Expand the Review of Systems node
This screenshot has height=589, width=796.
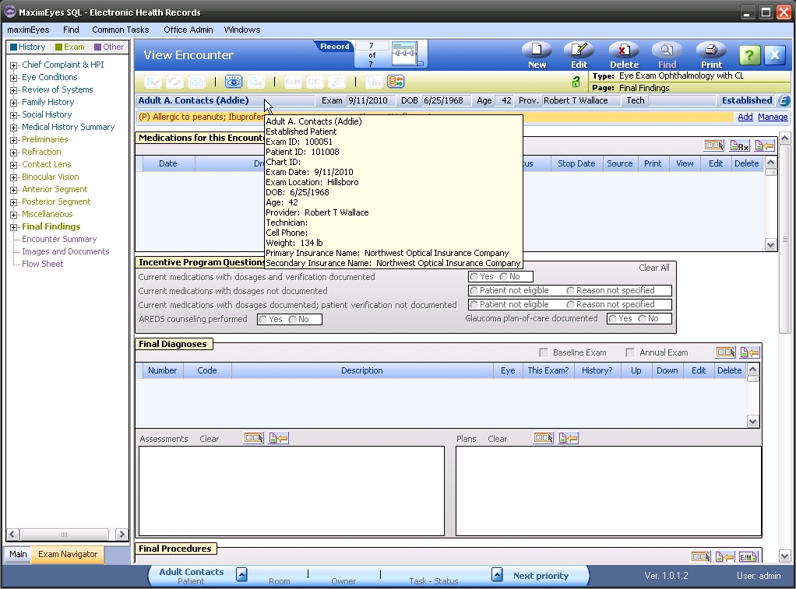pos(14,90)
